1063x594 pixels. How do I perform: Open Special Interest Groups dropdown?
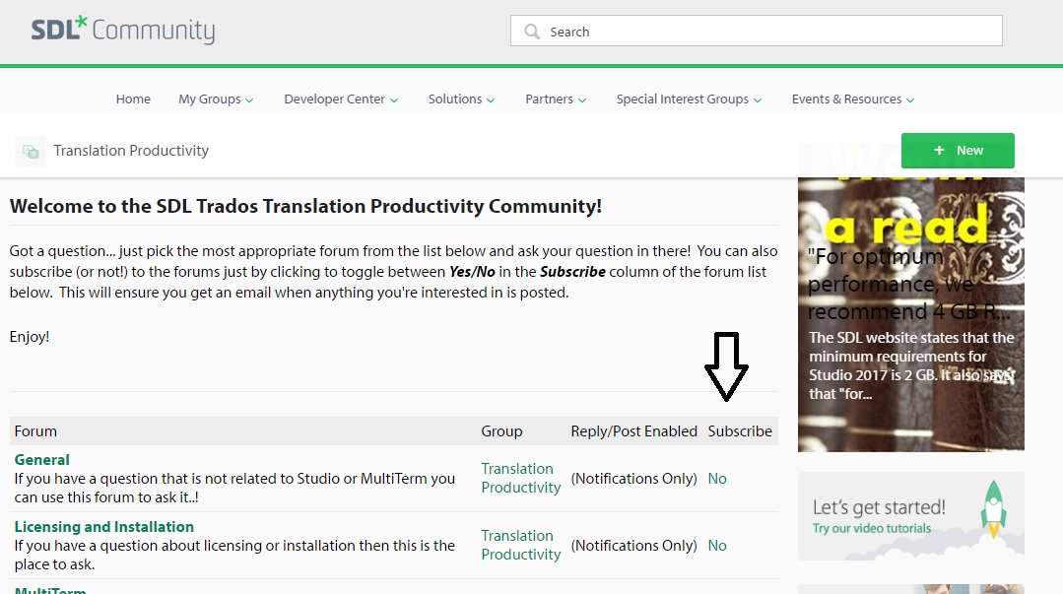(690, 99)
